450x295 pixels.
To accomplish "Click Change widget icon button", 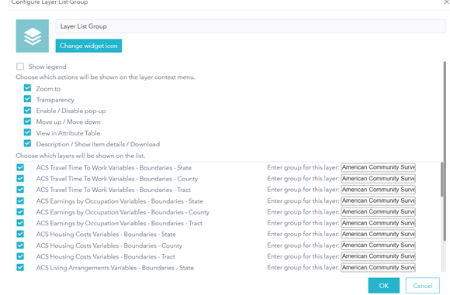I will coord(88,46).
